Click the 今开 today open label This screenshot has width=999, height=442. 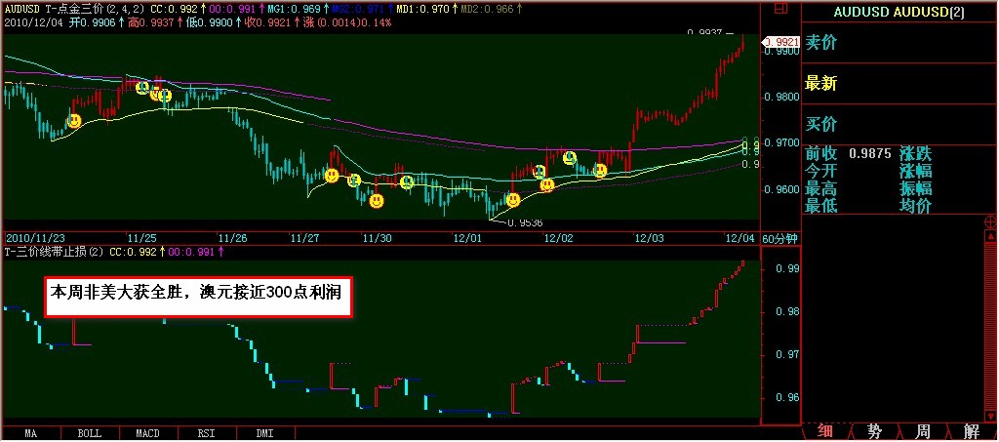pos(821,171)
